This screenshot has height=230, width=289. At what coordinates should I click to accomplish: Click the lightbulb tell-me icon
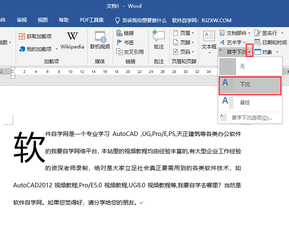pyautogui.click(x=117, y=21)
